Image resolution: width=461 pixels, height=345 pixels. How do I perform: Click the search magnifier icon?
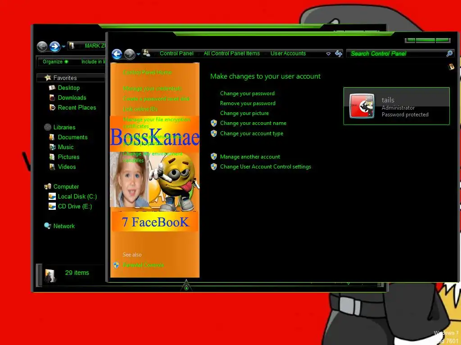[450, 53]
